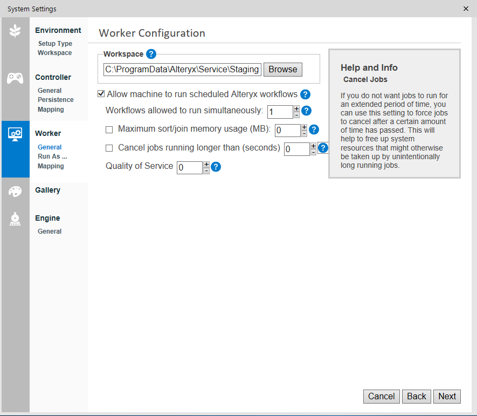
Task: Decrease cancel jobs seconds value
Action: (313, 152)
